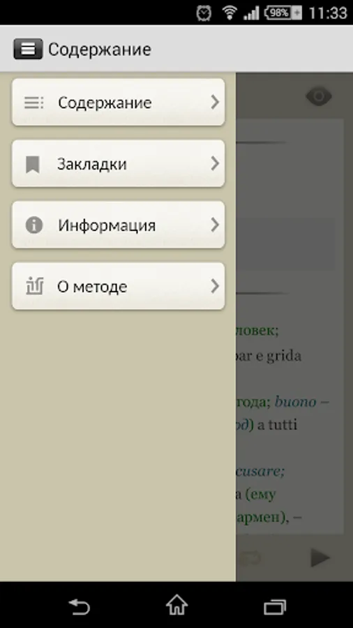Open the Содержание menu item
Screen dimensions: 353x628
119,103
